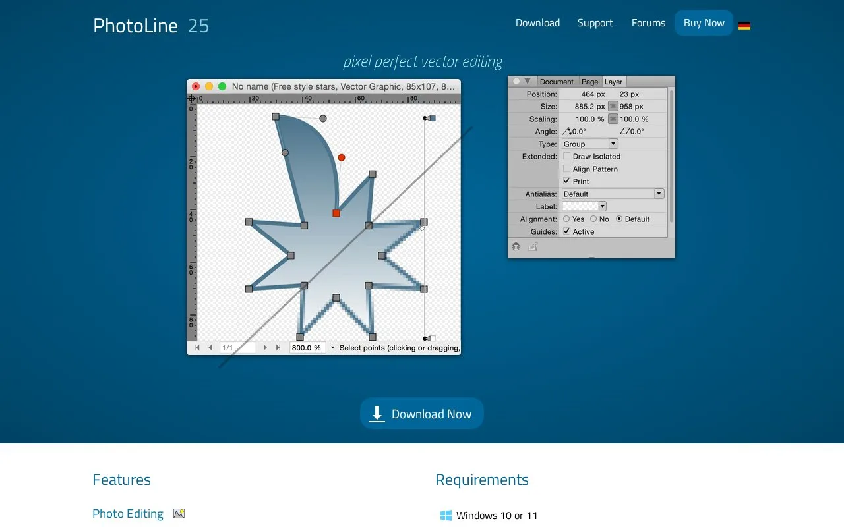Viewport: 844px width, 527px height.
Task: Click the 800.0 % zoom field
Action: coord(307,348)
